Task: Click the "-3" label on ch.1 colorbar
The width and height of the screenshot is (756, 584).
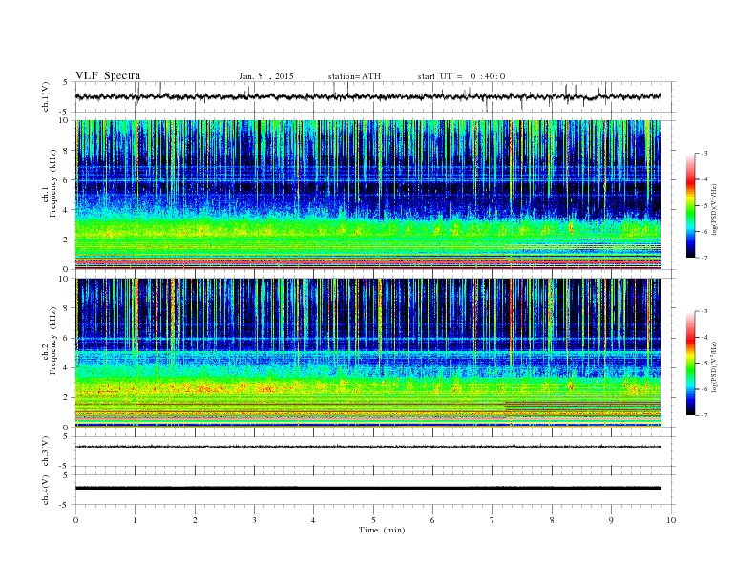Action: coord(703,154)
